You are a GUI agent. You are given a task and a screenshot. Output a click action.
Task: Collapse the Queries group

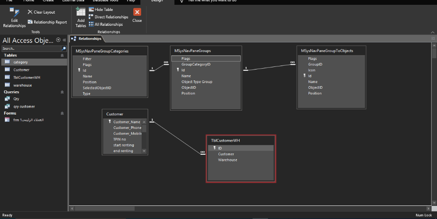62,92
